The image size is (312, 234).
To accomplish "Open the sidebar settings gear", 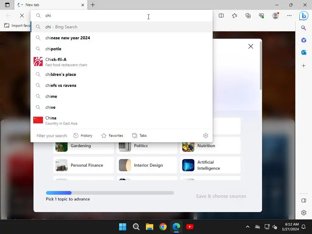I will (304, 212).
